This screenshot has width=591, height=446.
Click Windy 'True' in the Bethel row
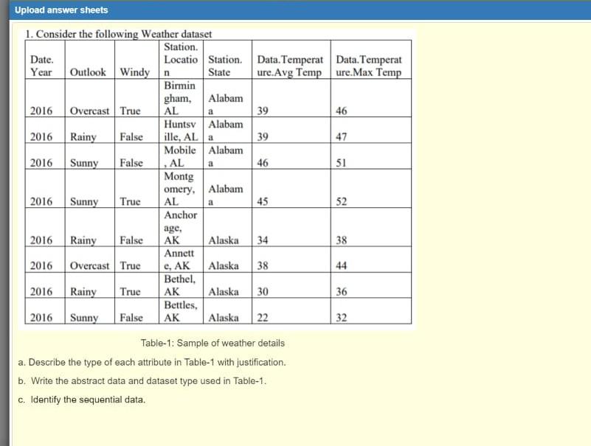pos(130,291)
